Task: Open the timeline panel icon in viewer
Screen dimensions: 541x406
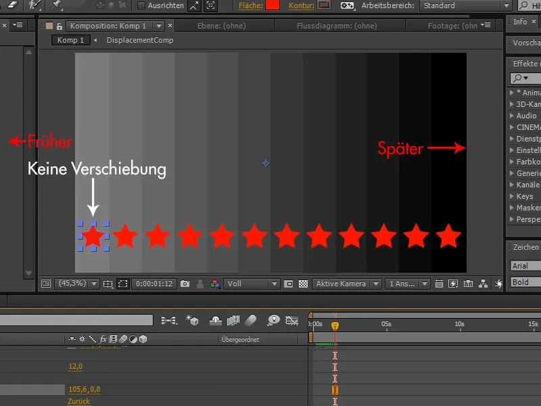Action: [468, 284]
